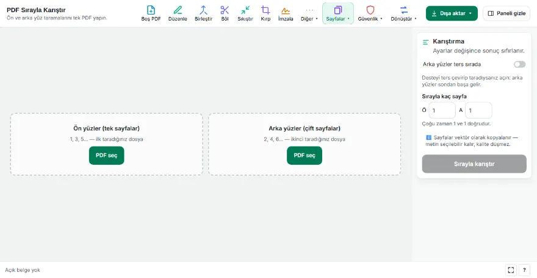
Task: Click the Sırayla karıştır button
Action: (474, 164)
